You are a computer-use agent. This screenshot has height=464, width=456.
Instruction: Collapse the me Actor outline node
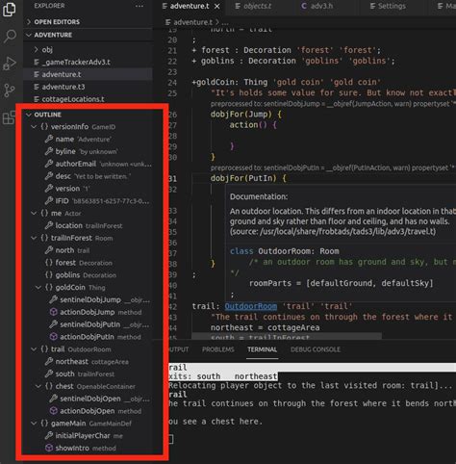pyautogui.click(x=34, y=213)
